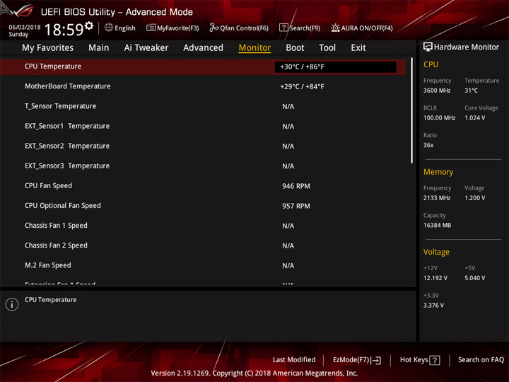Click memory Capacity 16384 MB value
Image resolution: width=509 pixels, height=382 pixels.
(x=437, y=225)
